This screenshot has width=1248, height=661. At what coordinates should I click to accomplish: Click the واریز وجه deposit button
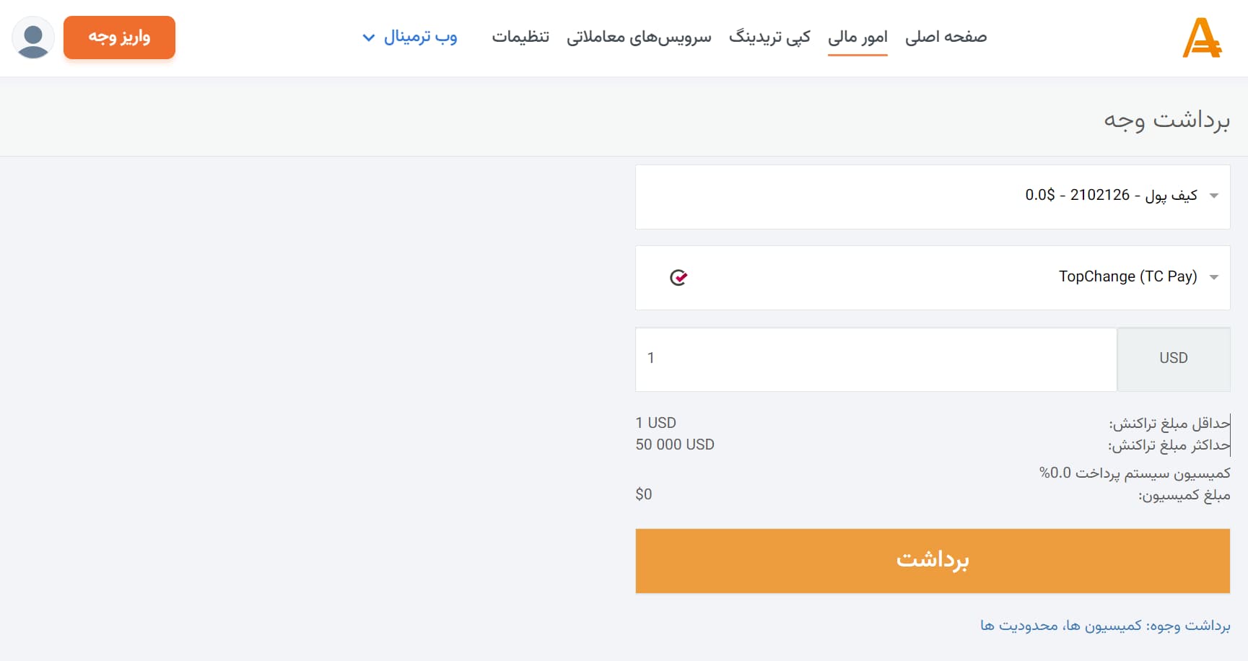[119, 38]
